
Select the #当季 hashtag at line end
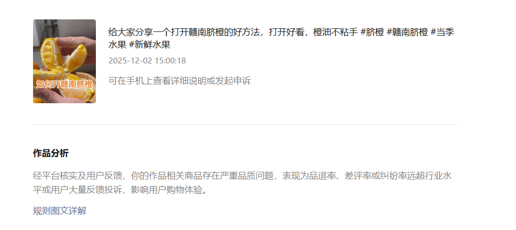point(442,32)
